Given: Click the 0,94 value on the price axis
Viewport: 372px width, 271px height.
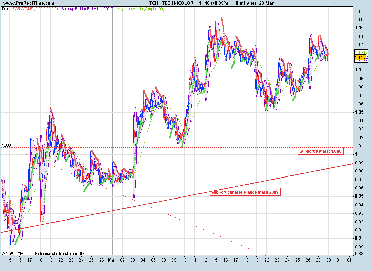Looking at the screenshot, I should (359, 205).
